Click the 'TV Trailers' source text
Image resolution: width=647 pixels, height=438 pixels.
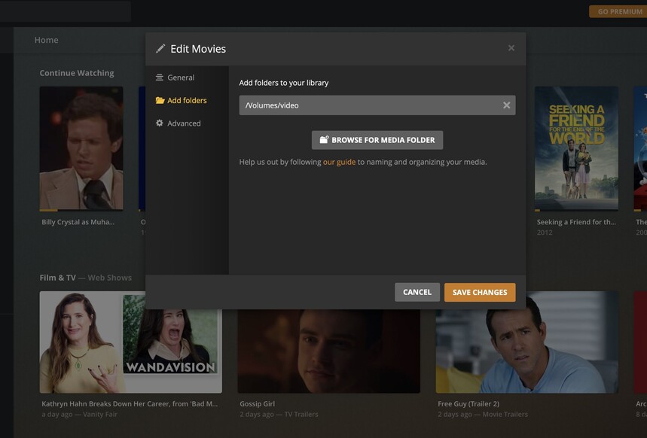click(301, 414)
